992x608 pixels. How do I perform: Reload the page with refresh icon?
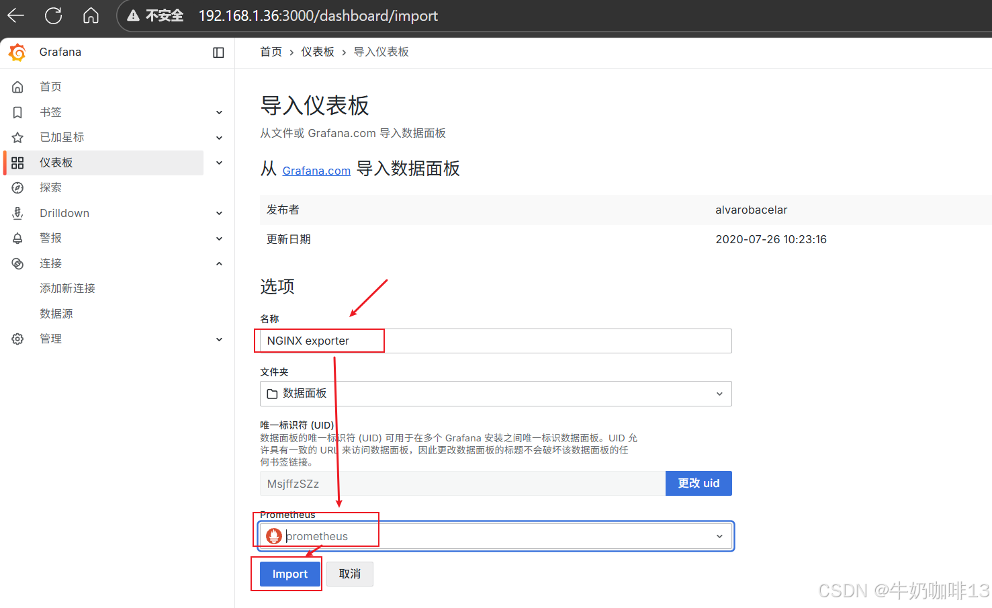tap(53, 15)
